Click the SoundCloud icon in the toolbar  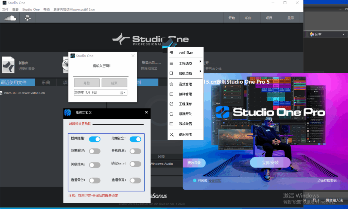10,17
